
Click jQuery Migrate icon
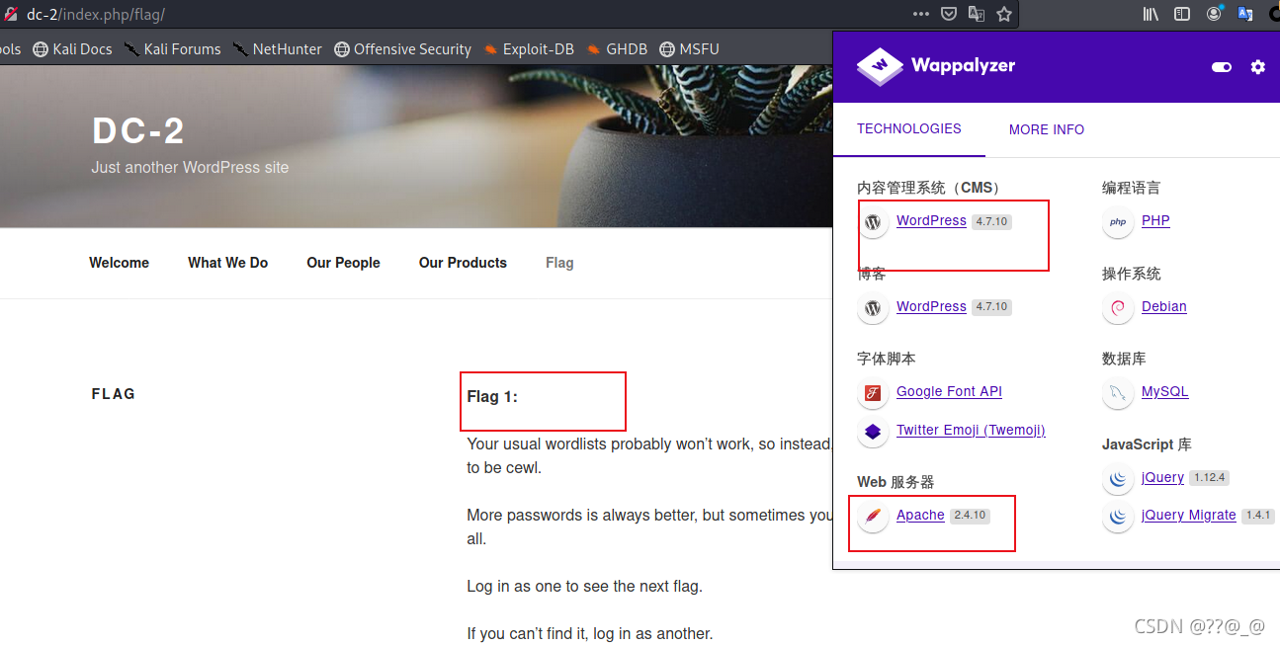point(1117,517)
